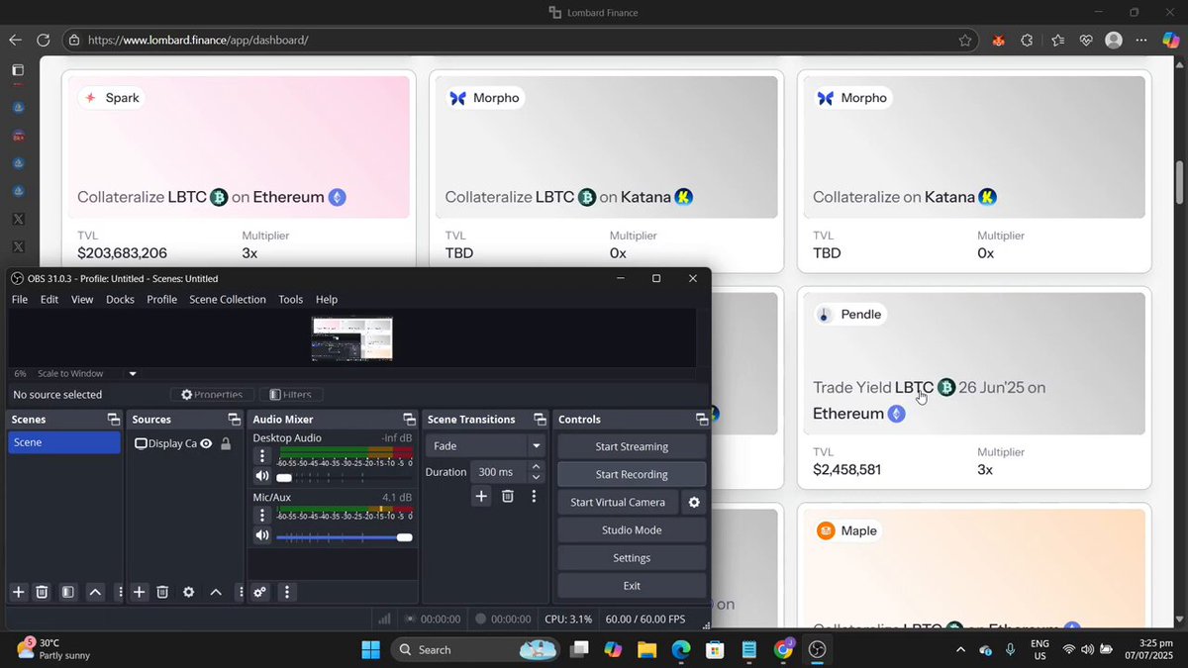Add a new scene in Scenes dock
Screen dimensions: 1188x668
18,592
